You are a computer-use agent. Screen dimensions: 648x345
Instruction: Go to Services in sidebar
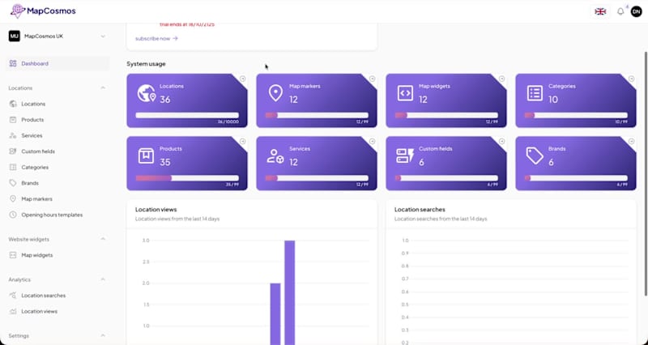(x=32, y=135)
